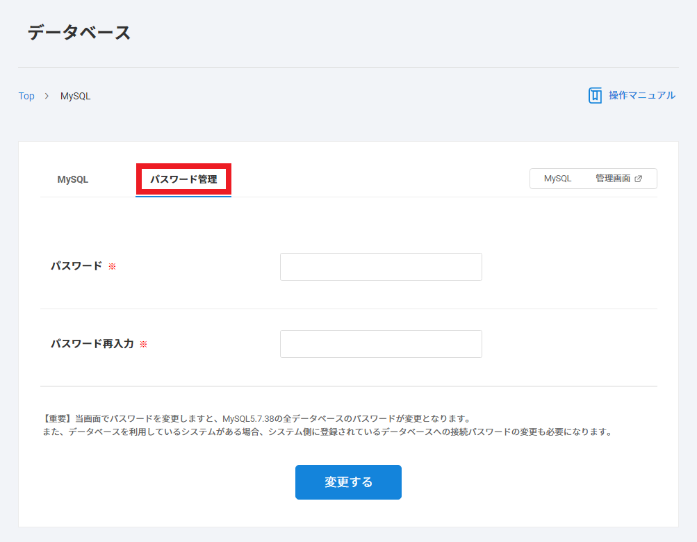
Task: Switch to the MySQL tab
Action: tap(73, 179)
